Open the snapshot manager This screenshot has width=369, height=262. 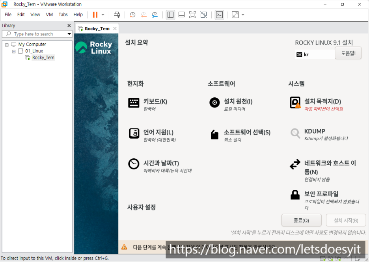pyautogui.click(x=155, y=15)
